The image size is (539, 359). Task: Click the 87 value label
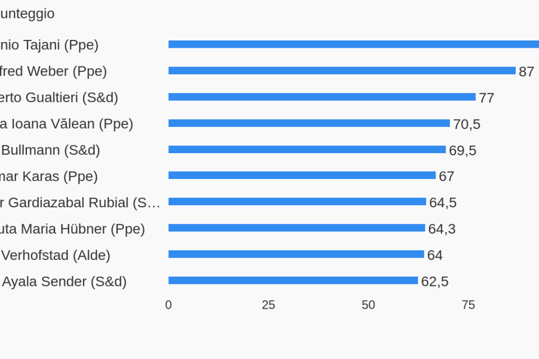(x=526, y=72)
